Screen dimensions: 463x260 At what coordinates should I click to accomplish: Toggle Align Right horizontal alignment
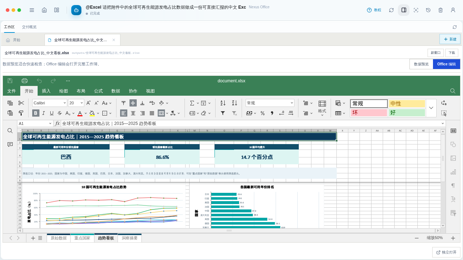(x=143, y=113)
